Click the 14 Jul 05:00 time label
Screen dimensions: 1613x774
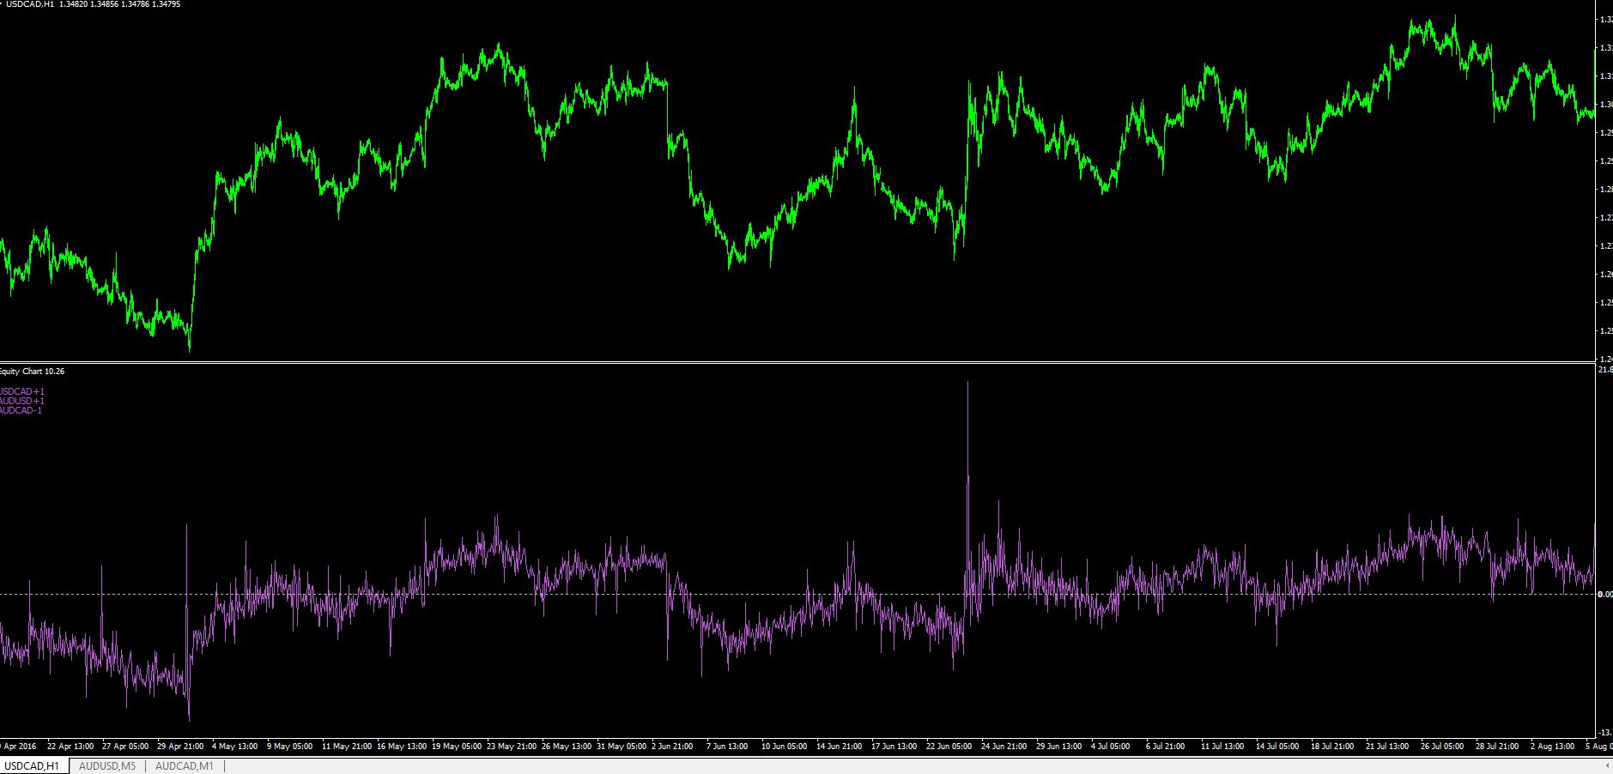(1278, 746)
